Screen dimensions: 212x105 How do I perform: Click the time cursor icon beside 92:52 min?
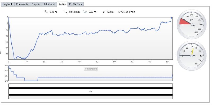(x=65, y=11)
